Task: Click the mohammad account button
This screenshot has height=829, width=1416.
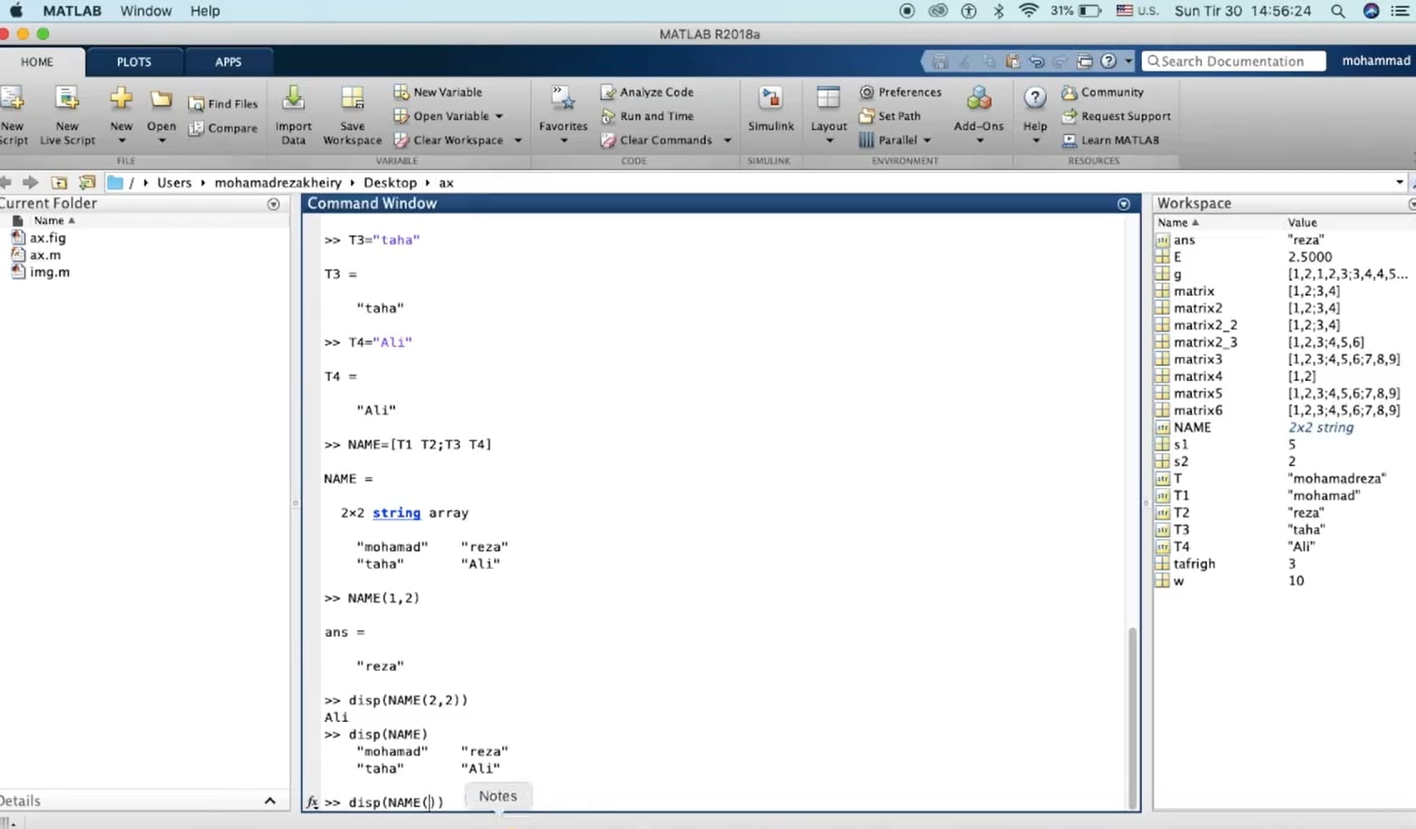Action: [x=1376, y=61]
